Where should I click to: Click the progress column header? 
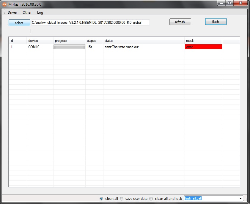(69, 41)
